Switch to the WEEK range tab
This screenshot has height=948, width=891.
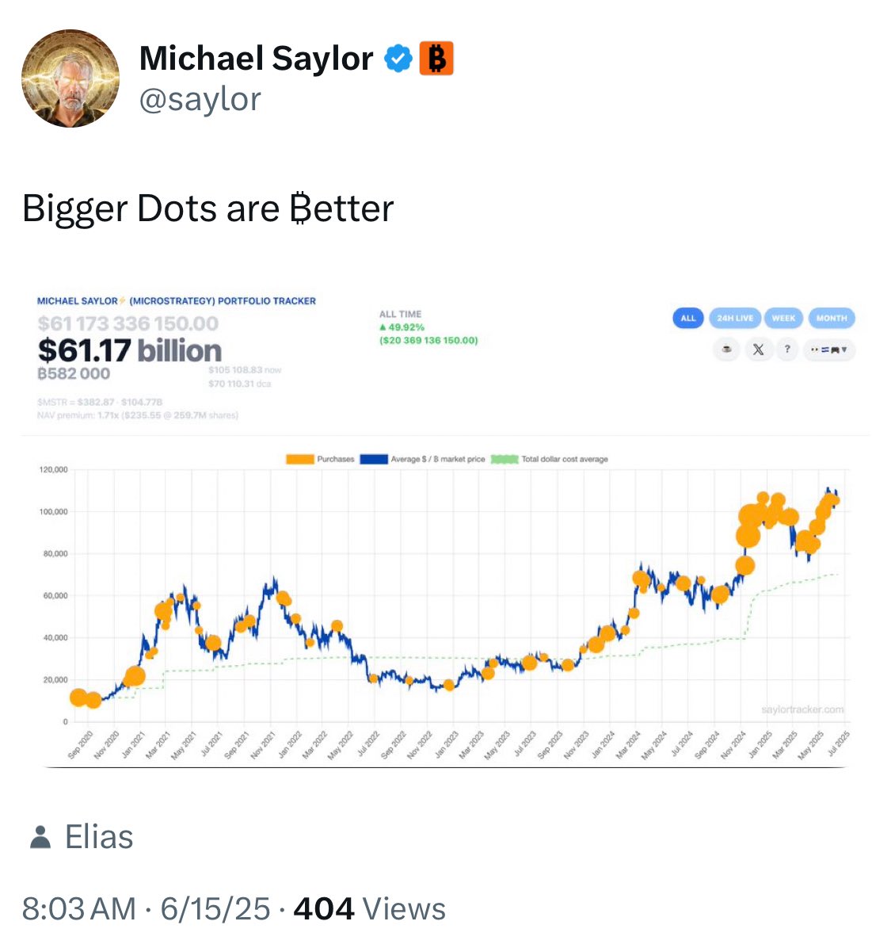point(783,318)
